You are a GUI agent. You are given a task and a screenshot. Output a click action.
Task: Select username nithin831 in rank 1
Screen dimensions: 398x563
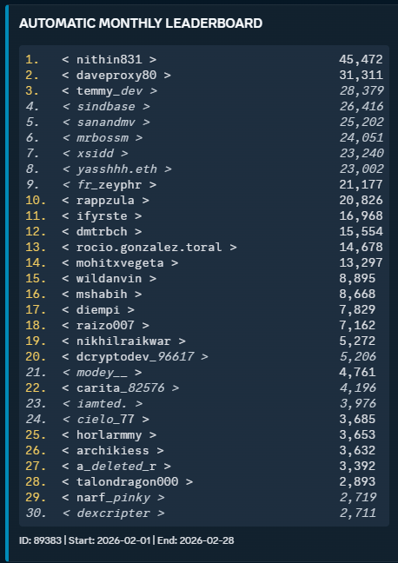[x=109, y=60]
